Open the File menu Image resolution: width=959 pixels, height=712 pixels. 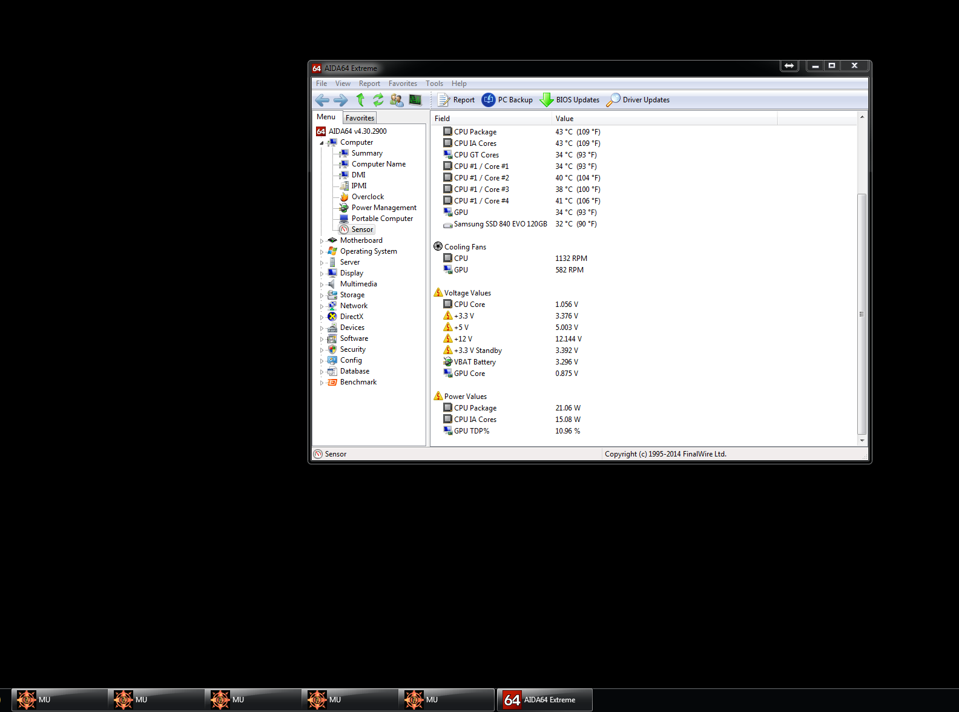(321, 84)
